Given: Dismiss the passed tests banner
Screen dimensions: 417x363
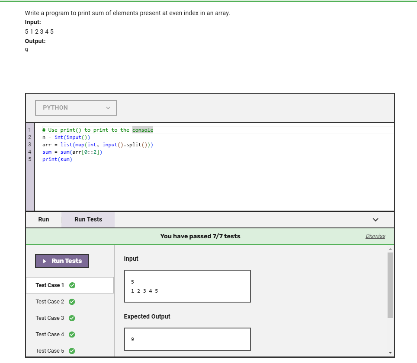Looking at the screenshot, I should (x=375, y=236).
